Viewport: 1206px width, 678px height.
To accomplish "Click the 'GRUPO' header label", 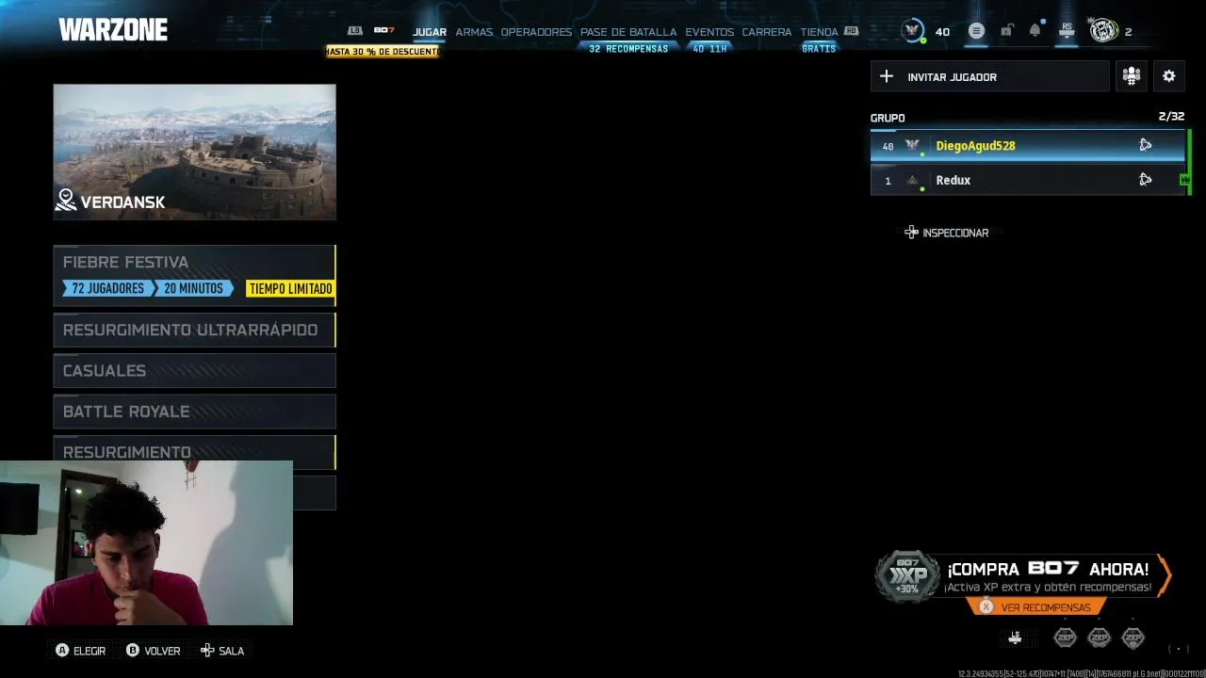I will 888,118.
